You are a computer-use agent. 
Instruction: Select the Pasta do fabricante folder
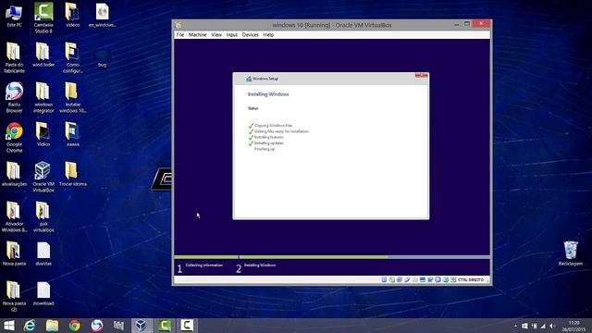[14, 57]
